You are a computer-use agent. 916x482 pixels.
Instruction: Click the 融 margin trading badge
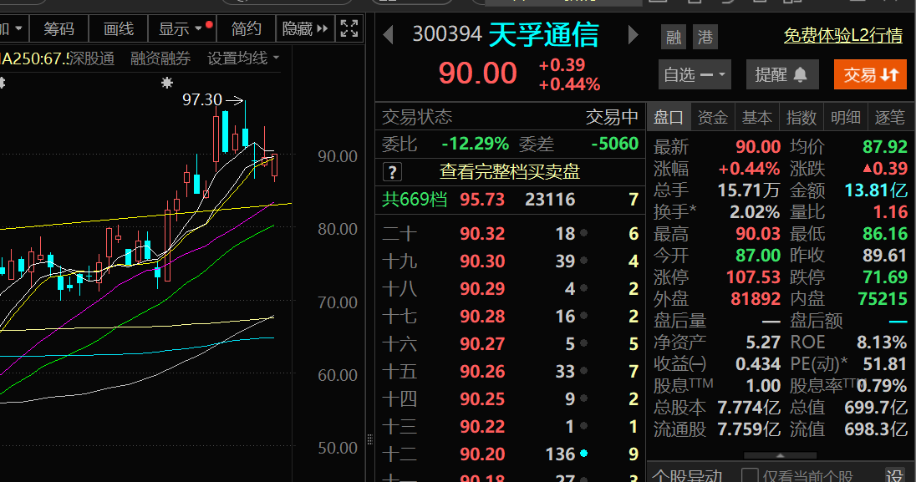click(x=674, y=38)
